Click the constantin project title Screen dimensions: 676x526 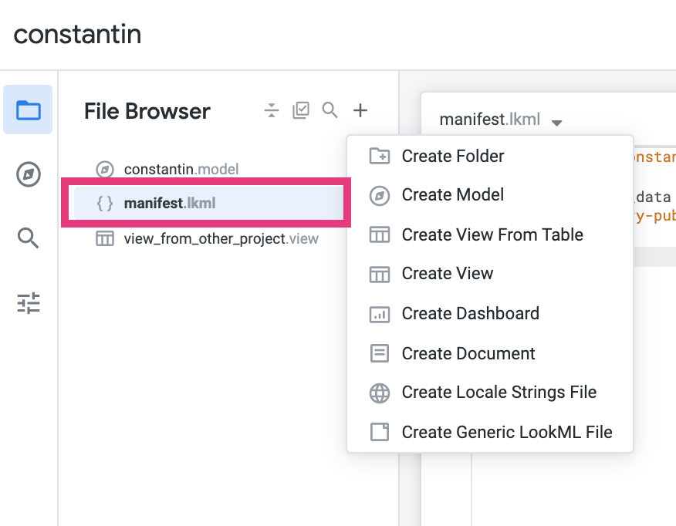coord(78,35)
